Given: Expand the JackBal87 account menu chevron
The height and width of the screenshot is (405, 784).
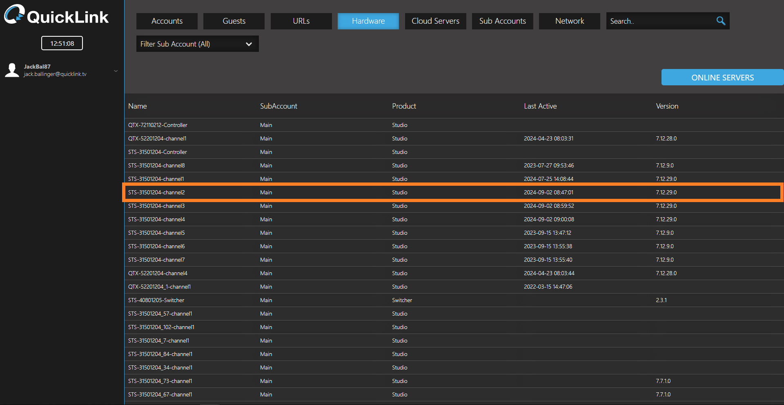Looking at the screenshot, I should pyautogui.click(x=116, y=71).
